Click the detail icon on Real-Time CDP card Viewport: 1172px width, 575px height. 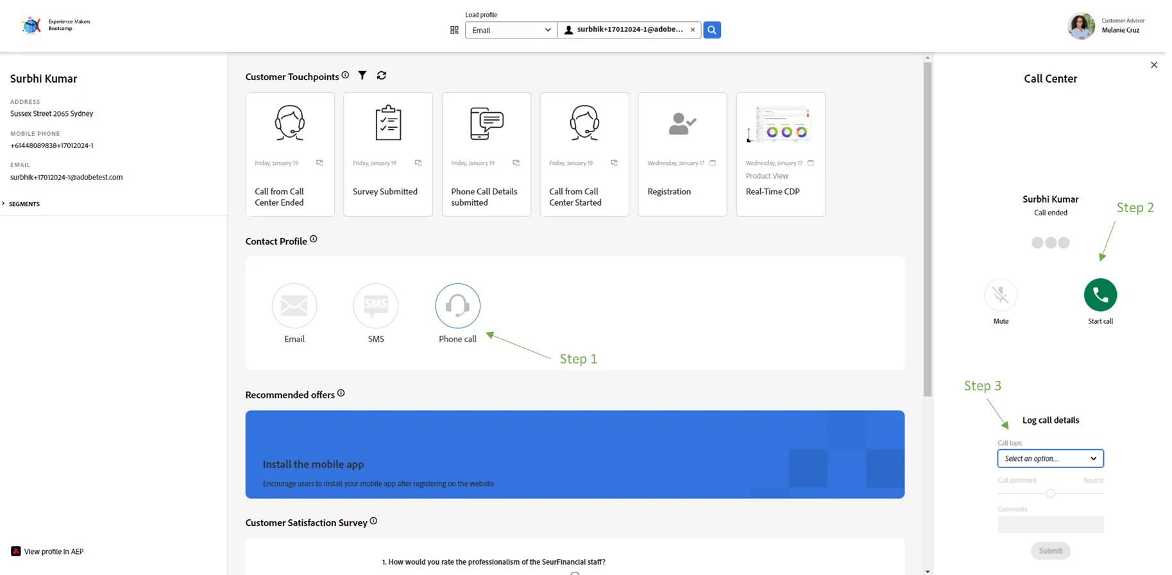point(811,163)
